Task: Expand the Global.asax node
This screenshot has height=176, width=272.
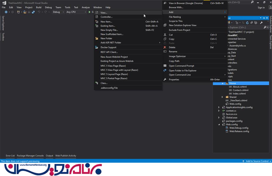Action: pos(219,118)
